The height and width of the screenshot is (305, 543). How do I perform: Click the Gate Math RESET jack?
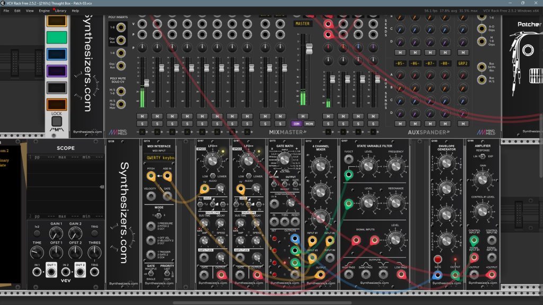click(x=295, y=222)
